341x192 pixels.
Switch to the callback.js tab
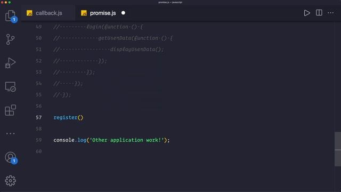coord(48,13)
